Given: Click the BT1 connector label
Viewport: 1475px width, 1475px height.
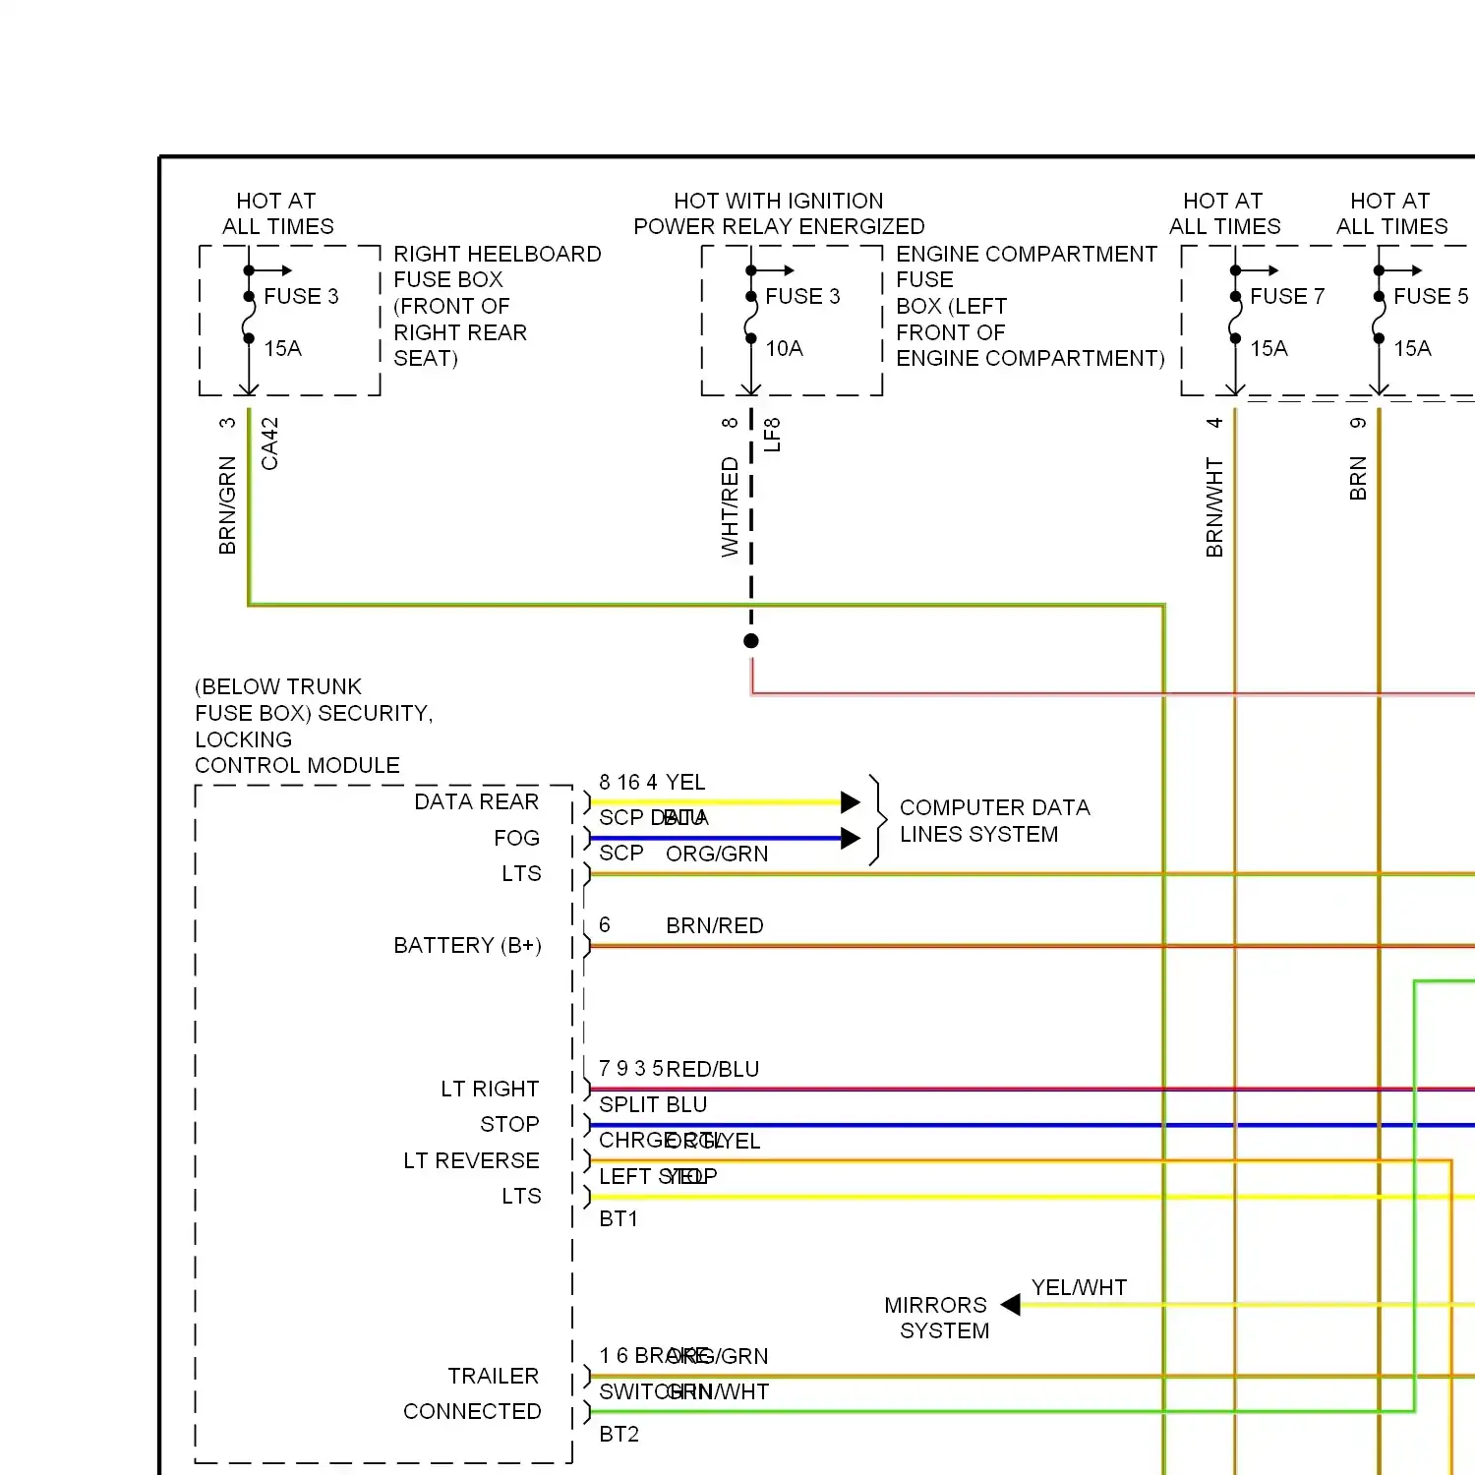Looking at the screenshot, I should 619,1218.
